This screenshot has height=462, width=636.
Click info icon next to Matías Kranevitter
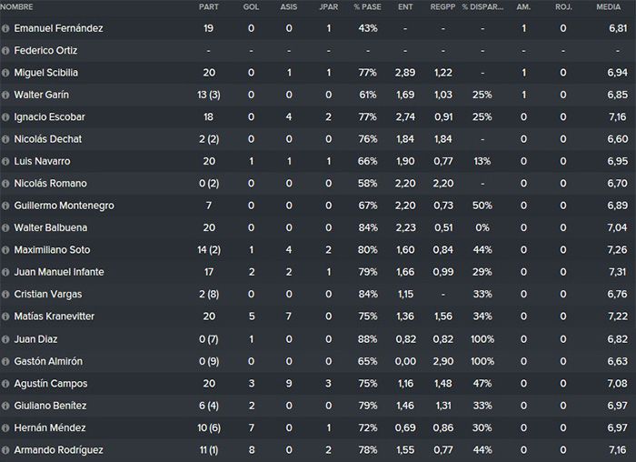click(5, 316)
